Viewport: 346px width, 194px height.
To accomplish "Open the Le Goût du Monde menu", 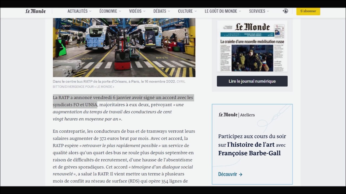I will pos(223,11).
